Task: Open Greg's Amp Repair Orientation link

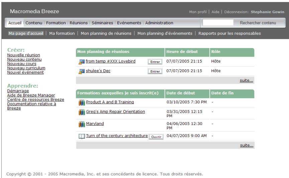Action: coord(116,111)
